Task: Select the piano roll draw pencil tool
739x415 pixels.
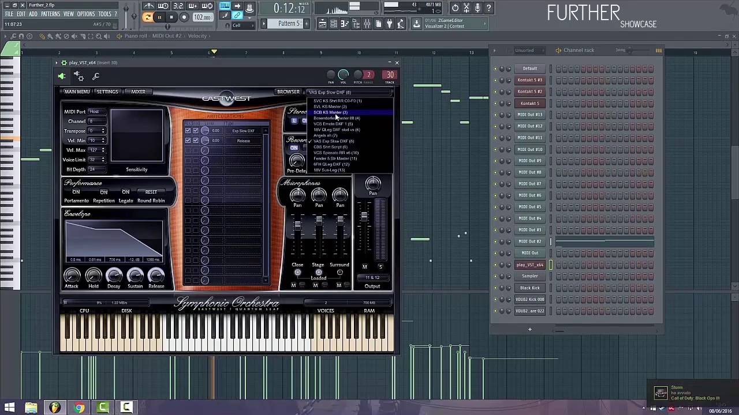Action: [42, 36]
